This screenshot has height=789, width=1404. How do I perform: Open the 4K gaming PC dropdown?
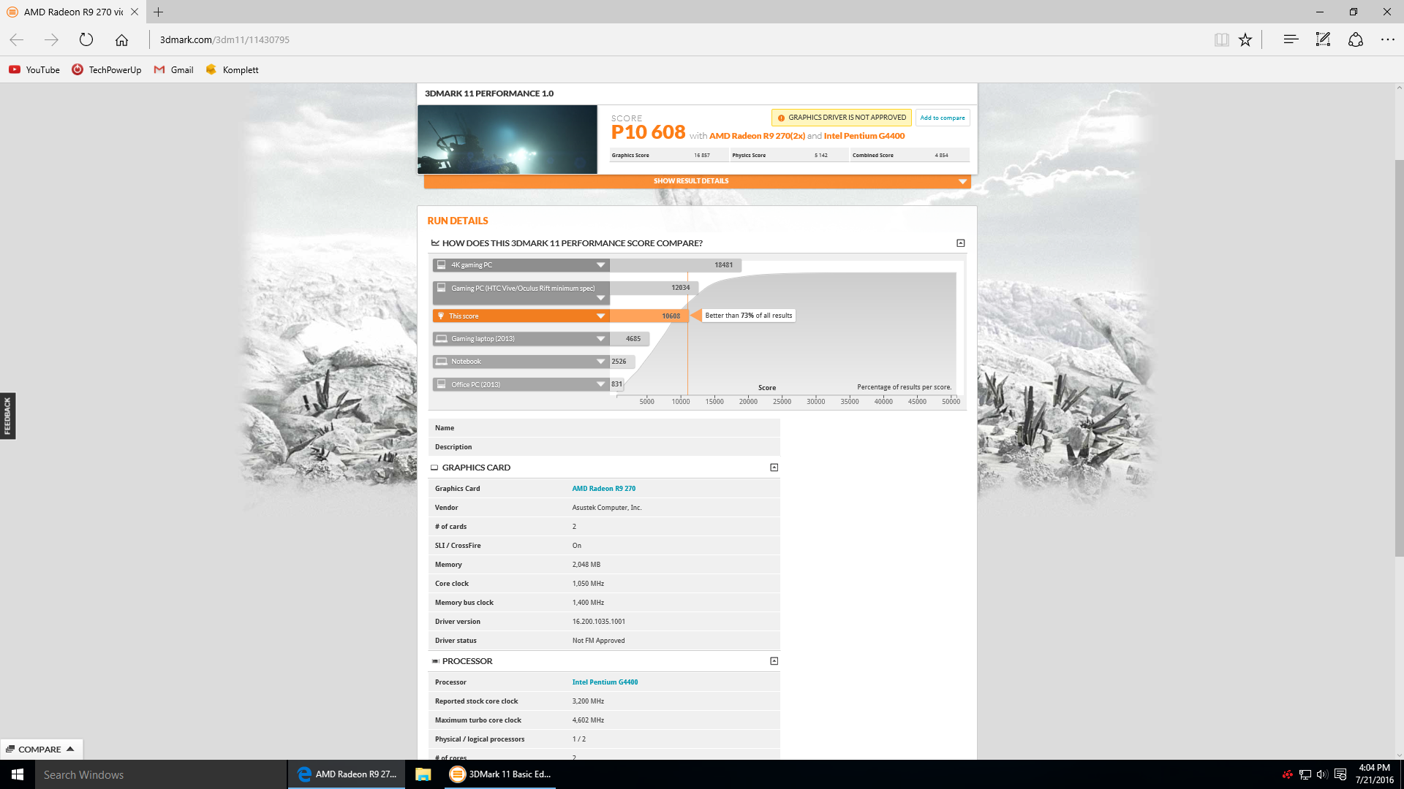coord(521,265)
